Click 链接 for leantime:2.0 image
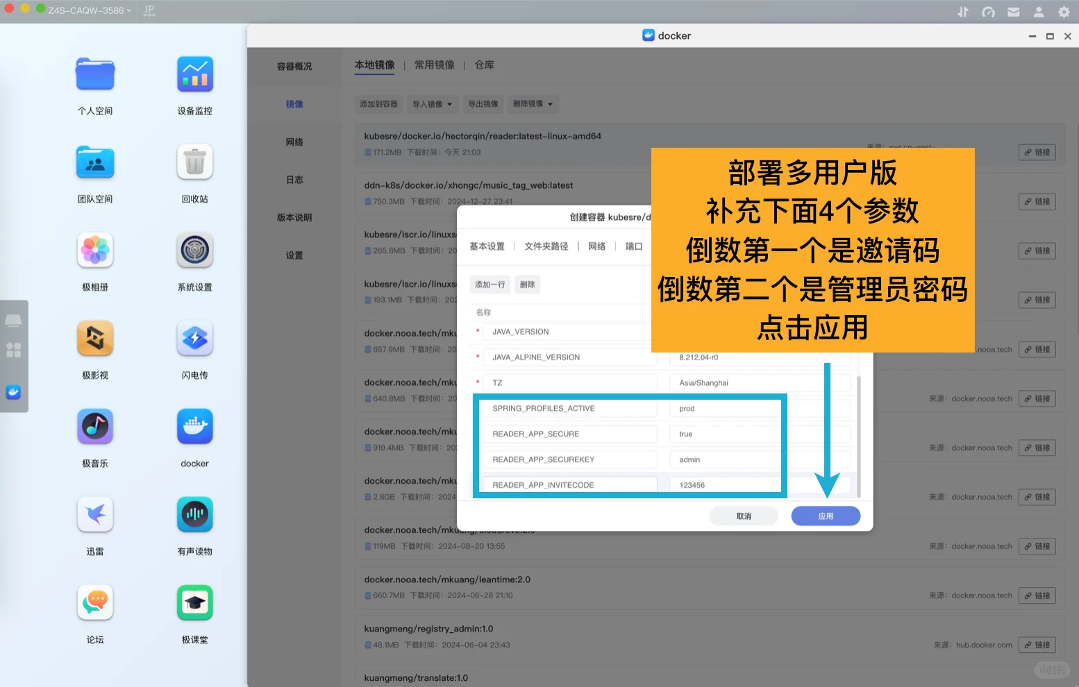Image resolution: width=1079 pixels, height=687 pixels. click(x=1037, y=595)
